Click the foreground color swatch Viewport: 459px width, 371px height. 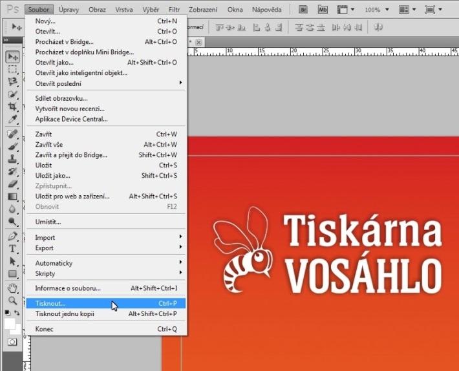(x=9, y=323)
